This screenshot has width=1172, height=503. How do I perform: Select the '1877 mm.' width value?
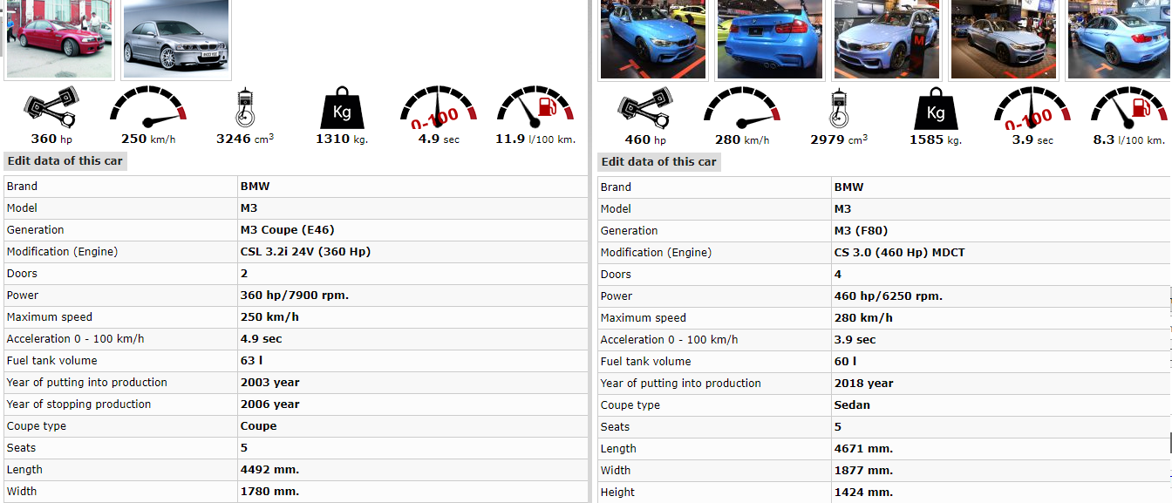click(864, 471)
